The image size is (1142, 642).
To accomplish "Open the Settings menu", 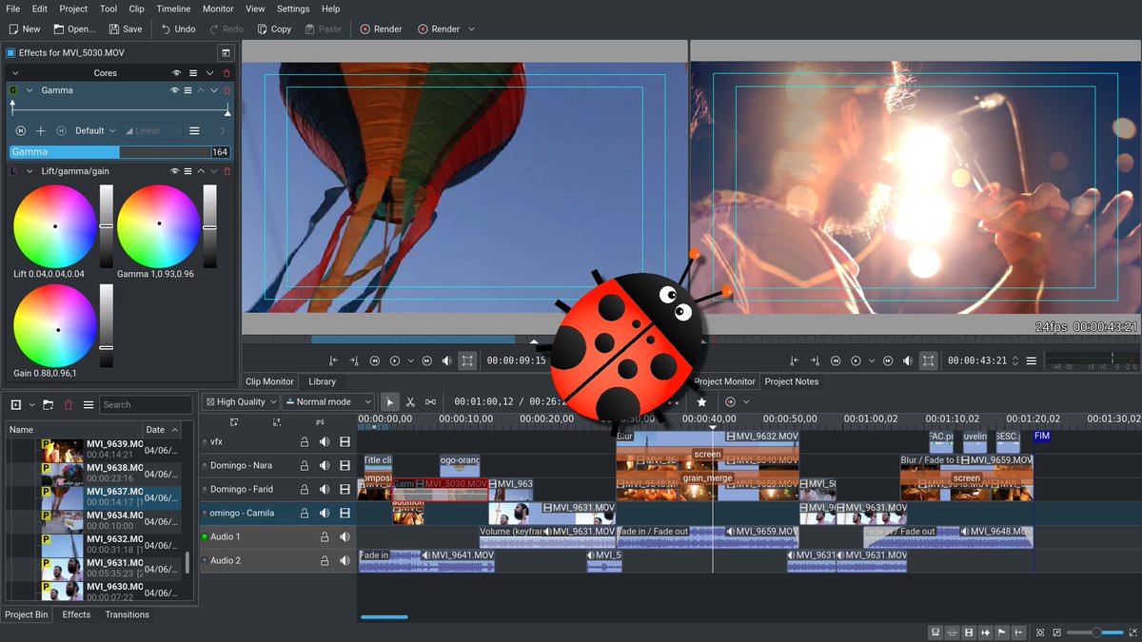I will click(x=293, y=9).
